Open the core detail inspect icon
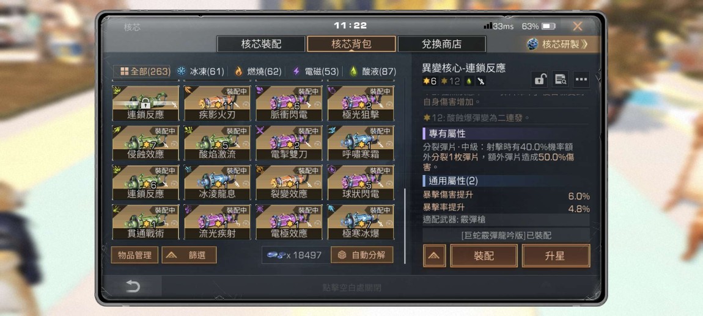Viewport: 703px width, 316px height. pyautogui.click(x=560, y=80)
